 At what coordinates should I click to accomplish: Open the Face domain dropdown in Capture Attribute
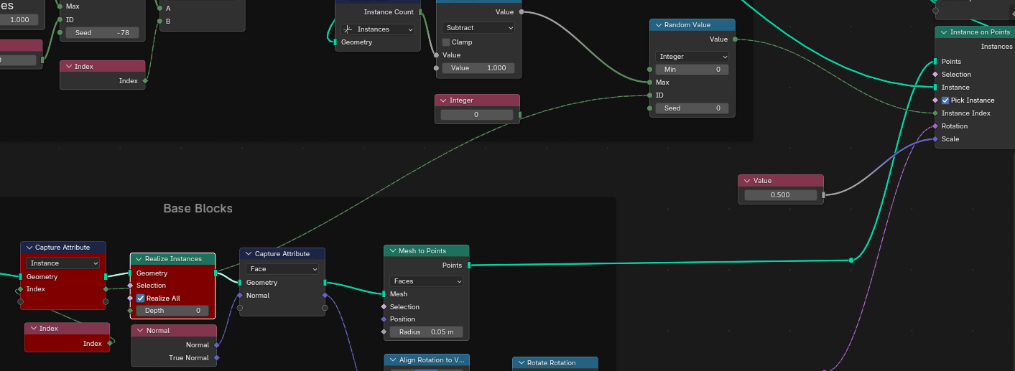[x=282, y=269]
